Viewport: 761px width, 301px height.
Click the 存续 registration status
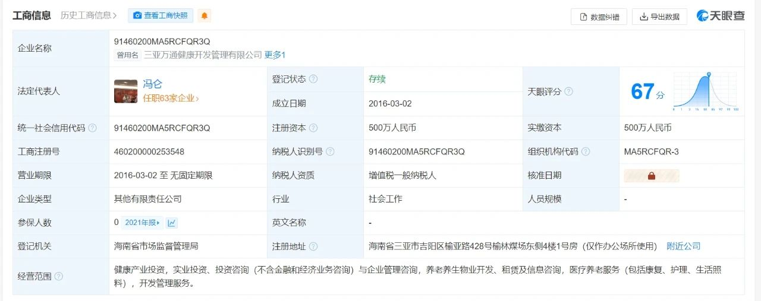pyautogui.click(x=377, y=79)
